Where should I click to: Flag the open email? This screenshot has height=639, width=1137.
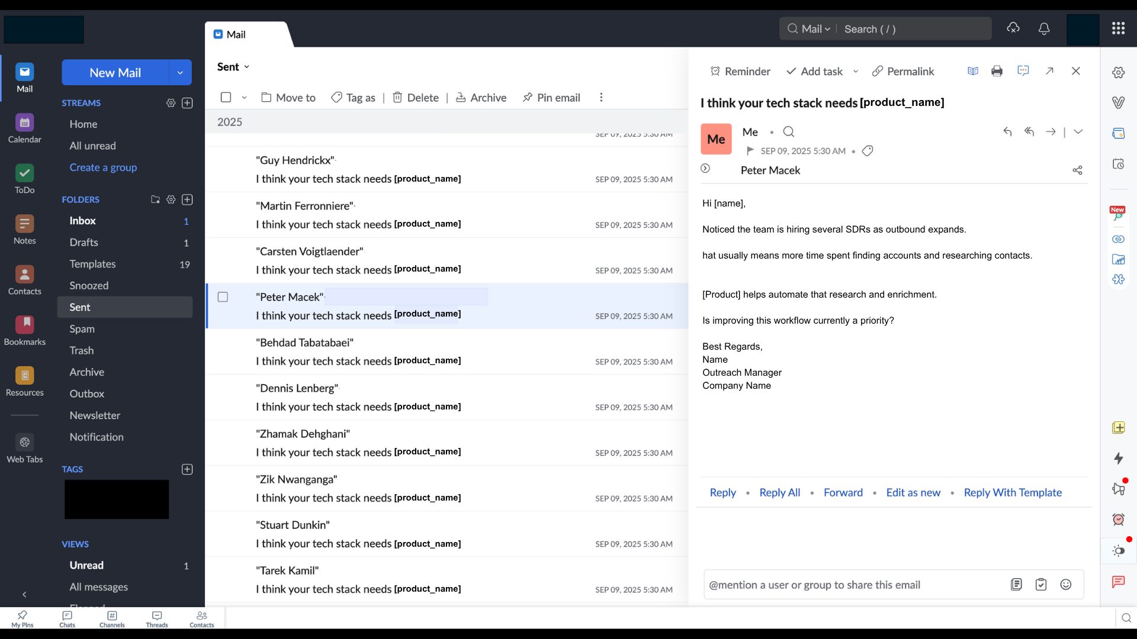point(750,151)
